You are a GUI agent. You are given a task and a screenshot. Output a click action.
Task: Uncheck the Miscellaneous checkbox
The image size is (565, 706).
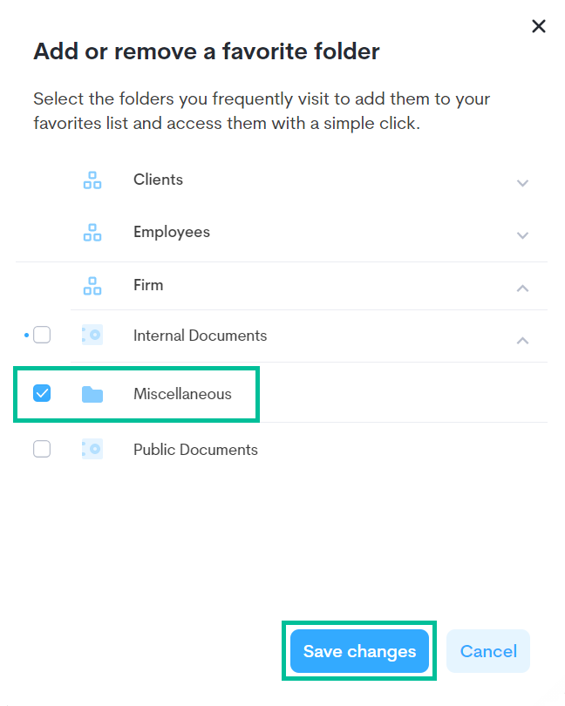42,394
